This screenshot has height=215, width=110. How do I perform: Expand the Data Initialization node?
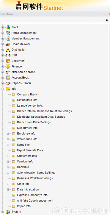pyautogui.click(x=8, y=190)
